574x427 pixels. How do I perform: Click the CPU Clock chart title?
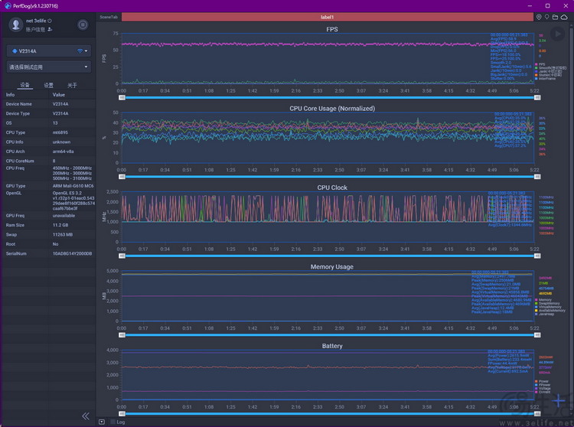tap(332, 187)
